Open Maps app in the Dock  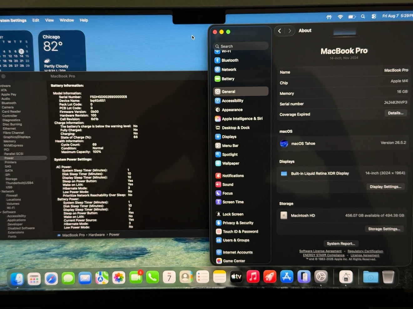tap(102, 278)
